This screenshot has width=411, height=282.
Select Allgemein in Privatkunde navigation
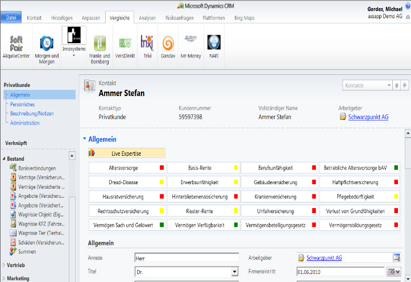point(40,94)
